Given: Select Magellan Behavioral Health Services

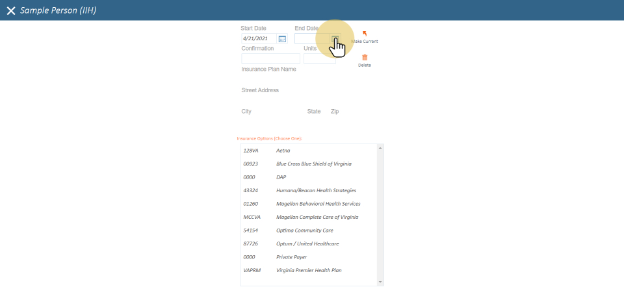Looking at the screenshot, I should pos(318,204).
